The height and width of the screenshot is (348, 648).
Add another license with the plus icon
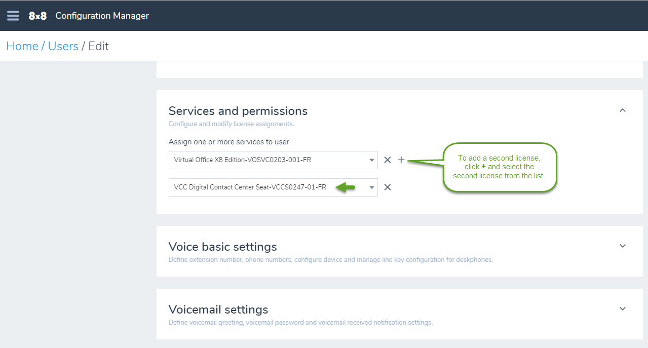[401, 160]
